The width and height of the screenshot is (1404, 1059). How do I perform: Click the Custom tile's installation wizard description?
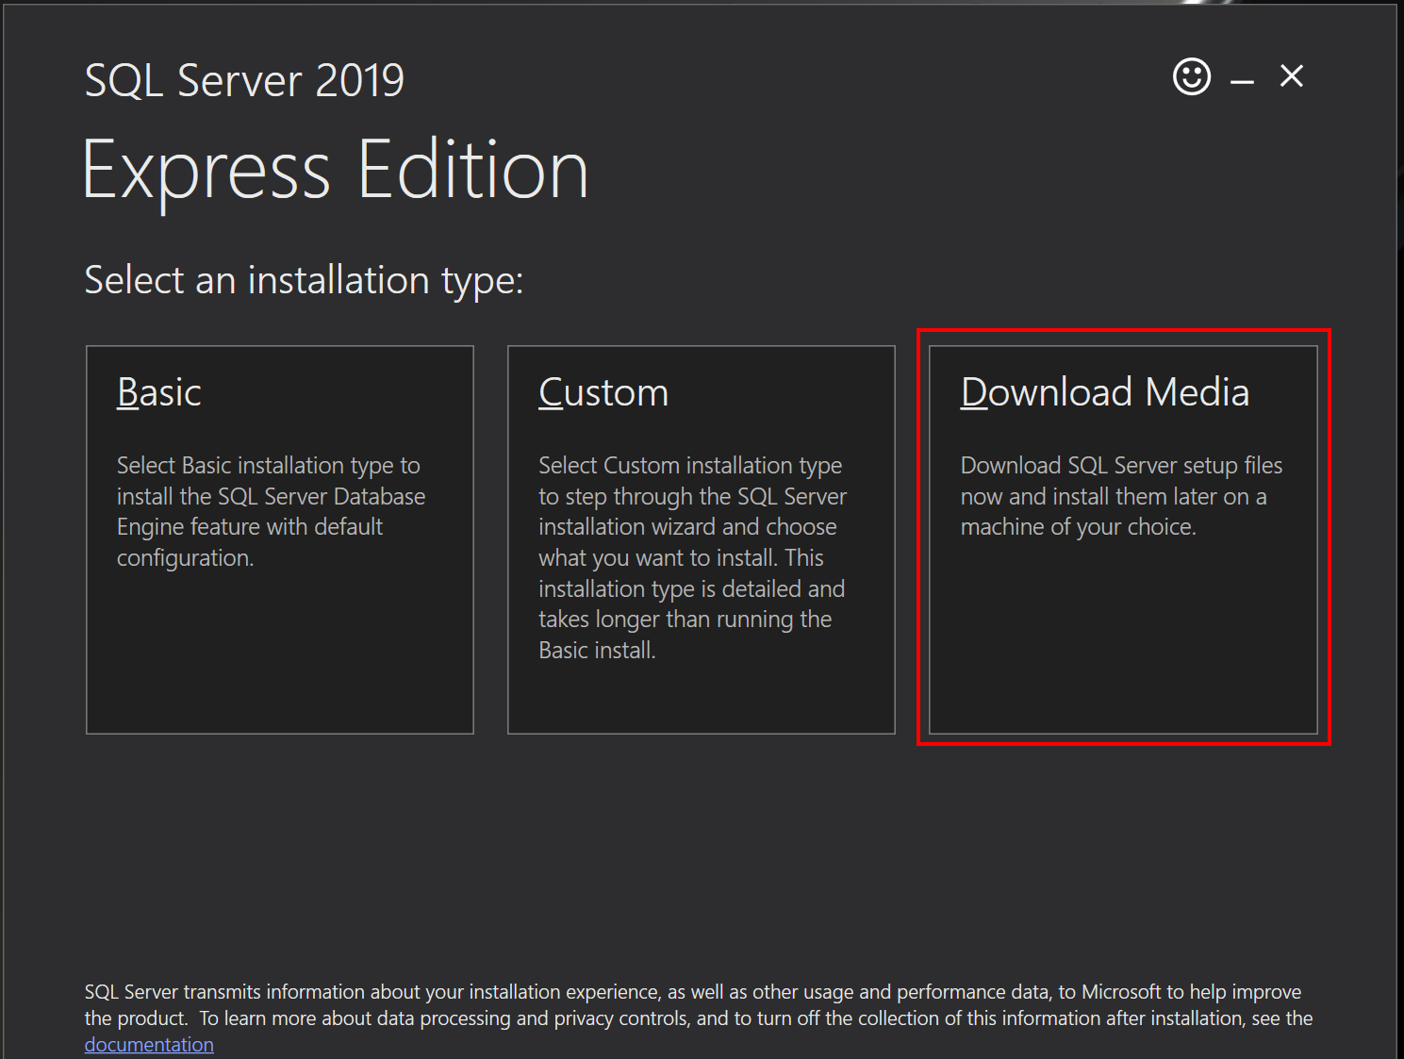(692, 557)
